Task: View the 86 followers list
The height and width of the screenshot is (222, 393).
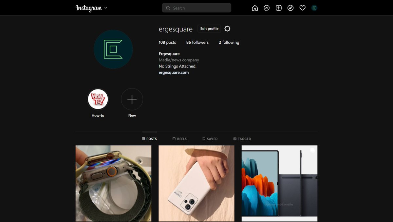Action: point(197,42)
